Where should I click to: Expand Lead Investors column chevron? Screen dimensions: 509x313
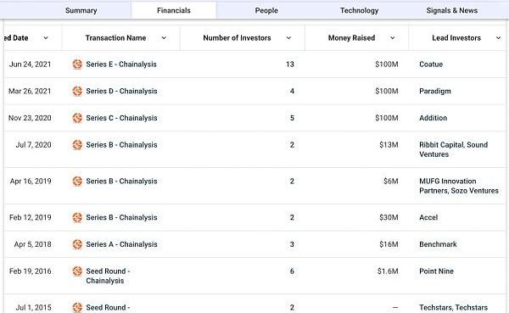(x=498, y=38)
